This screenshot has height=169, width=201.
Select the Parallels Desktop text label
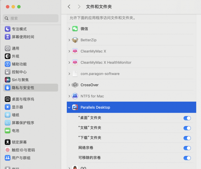click(x=95, y=107)
